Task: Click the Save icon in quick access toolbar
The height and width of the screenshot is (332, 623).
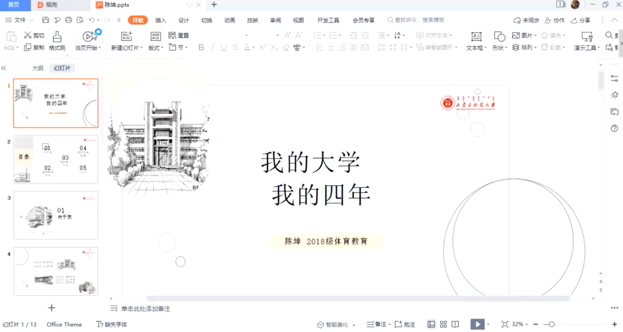Action: pyautogui.click(x=46, y=20)
